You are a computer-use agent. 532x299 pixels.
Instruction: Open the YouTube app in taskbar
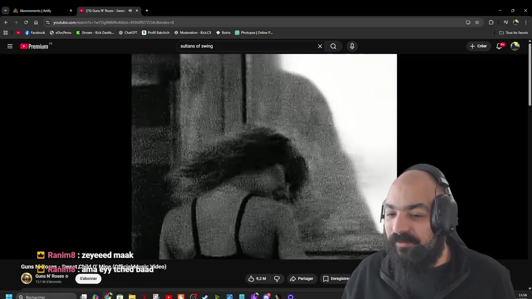(x=169, y=297)
